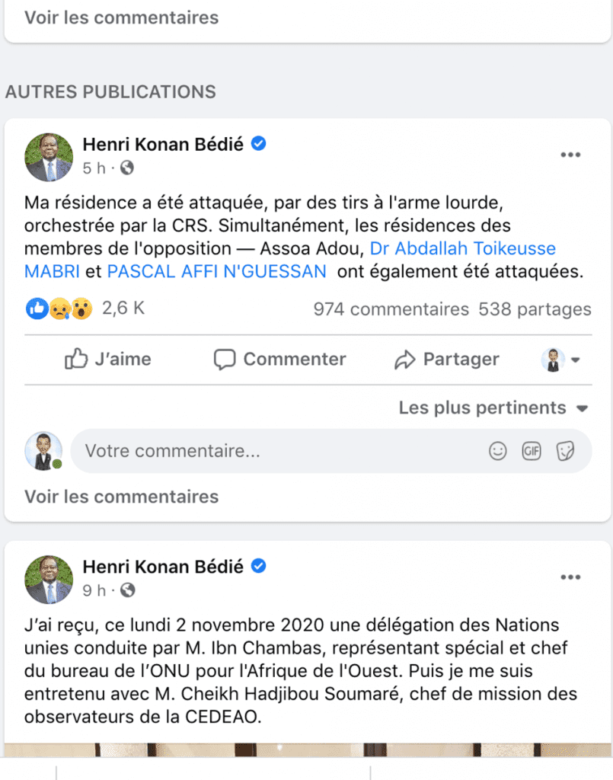View the 538 partages list
The image size is (613, 780).
coord(535,308)
